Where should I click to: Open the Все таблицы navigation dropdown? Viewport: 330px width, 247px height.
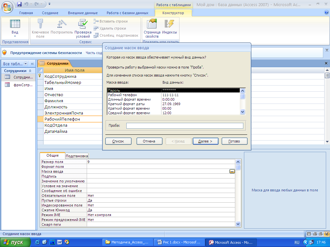pos(25,64)
